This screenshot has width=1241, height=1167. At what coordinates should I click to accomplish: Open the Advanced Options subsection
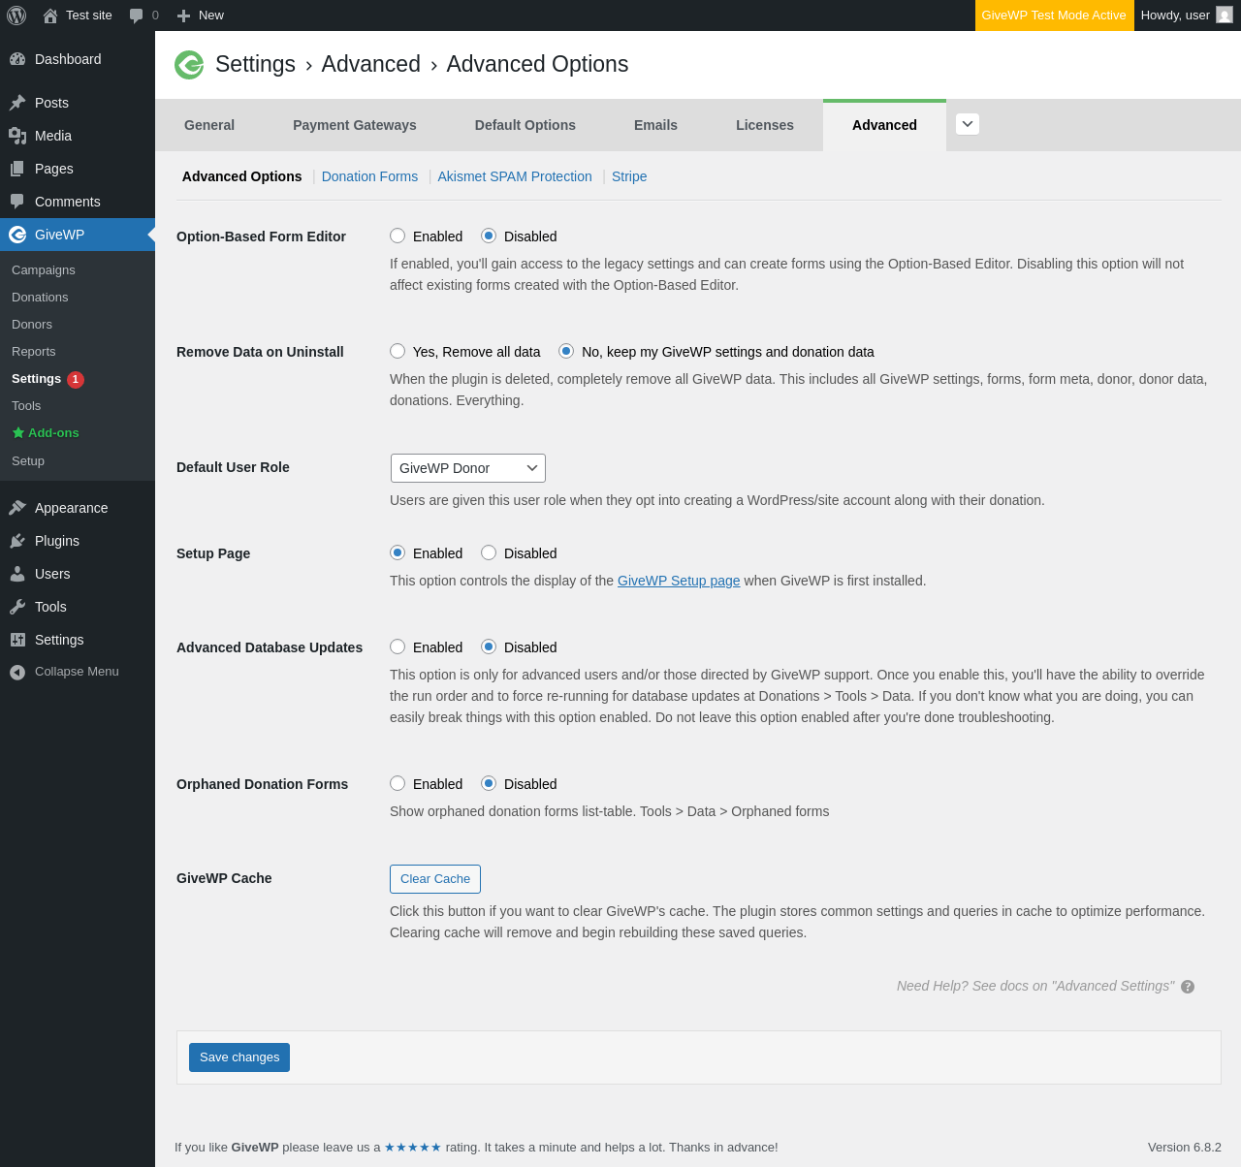coord(242,176)
